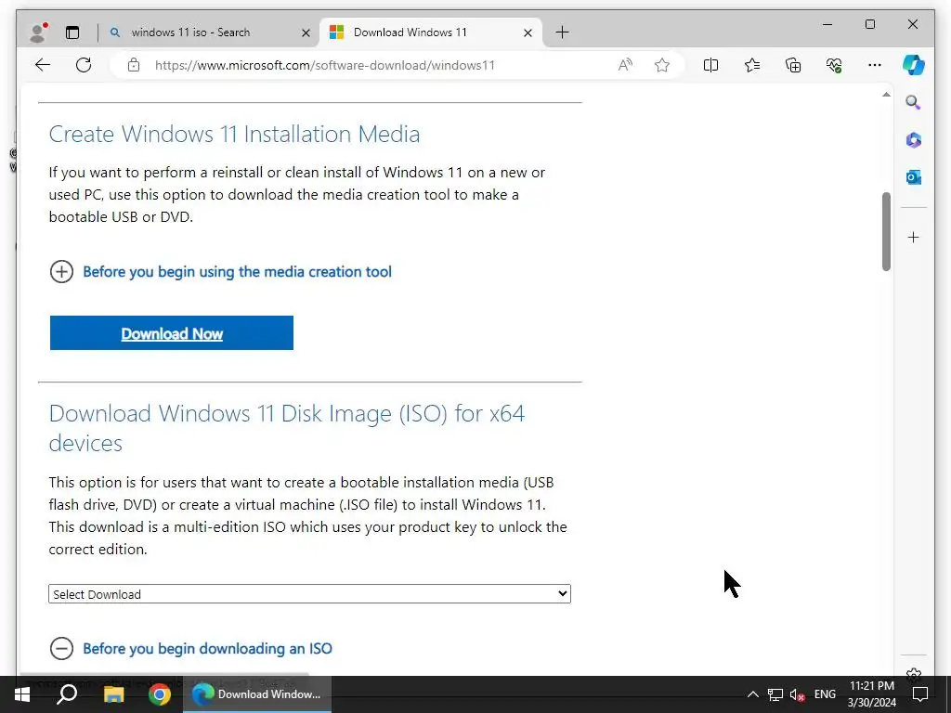Click the Download Windows 11 Disk Image heading
This screenshot has width=951, height=713.
[287, 428]
